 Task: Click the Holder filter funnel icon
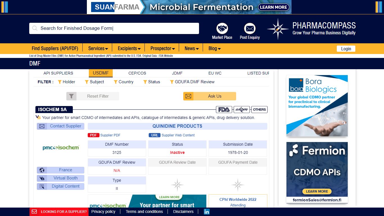tap(60, 82)
